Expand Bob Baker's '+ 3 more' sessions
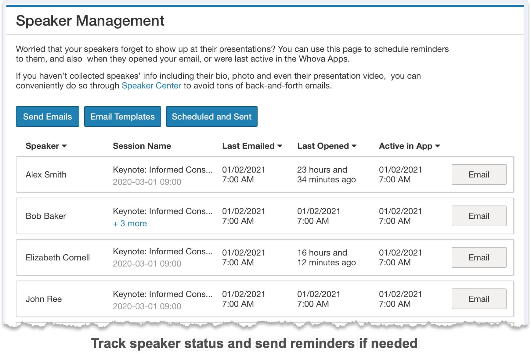531x358 pixels. [130, 224]
